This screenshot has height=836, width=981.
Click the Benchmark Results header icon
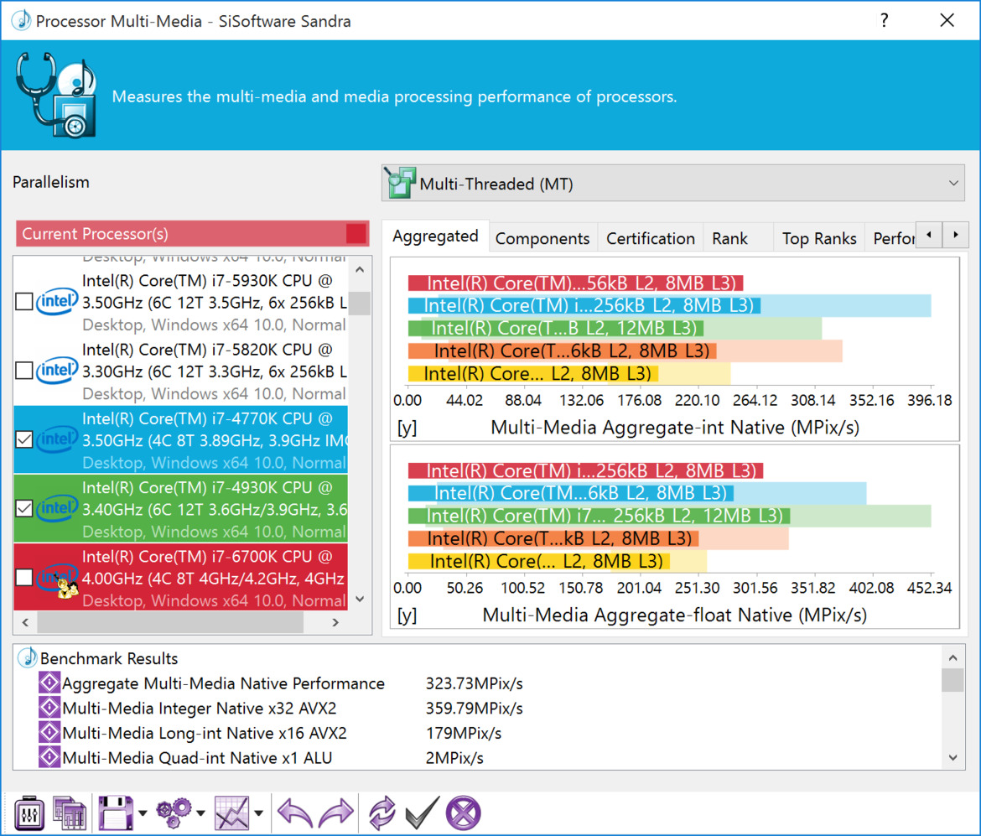pyautogui.click(x=27, y=657)
